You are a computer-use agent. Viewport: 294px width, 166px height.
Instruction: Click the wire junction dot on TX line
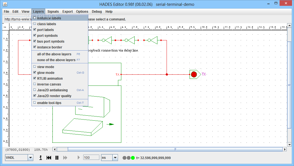pos(167,74)
